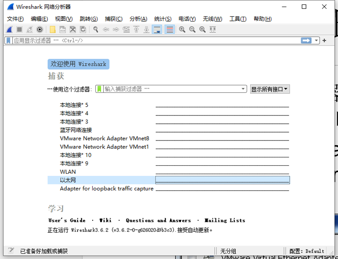338x259 pixels.
Task: Open the 工具(T) menu
Action: pyautogui.click(x=238, y=19)
